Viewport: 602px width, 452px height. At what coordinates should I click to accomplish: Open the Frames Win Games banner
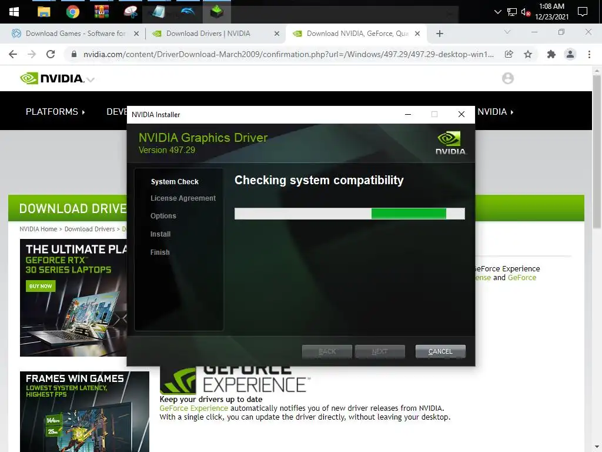coord(85,411)
